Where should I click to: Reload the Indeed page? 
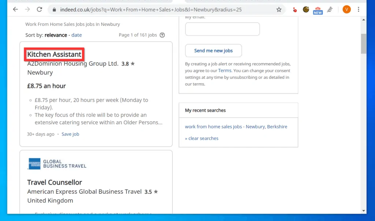pos(40,9)
